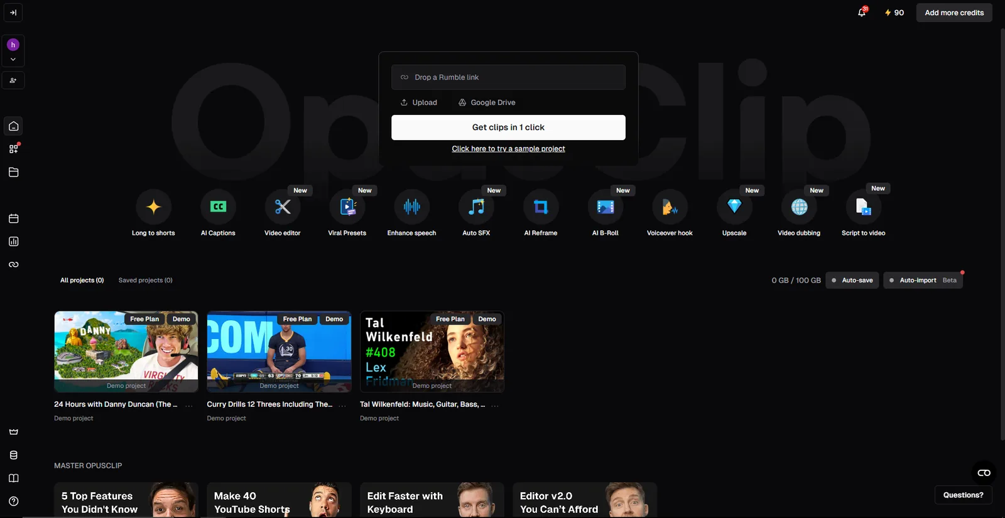The height and width of the screenshot is (518, 1005).
Task: Click Get clips in 1 click button
Action: (508, 127)
